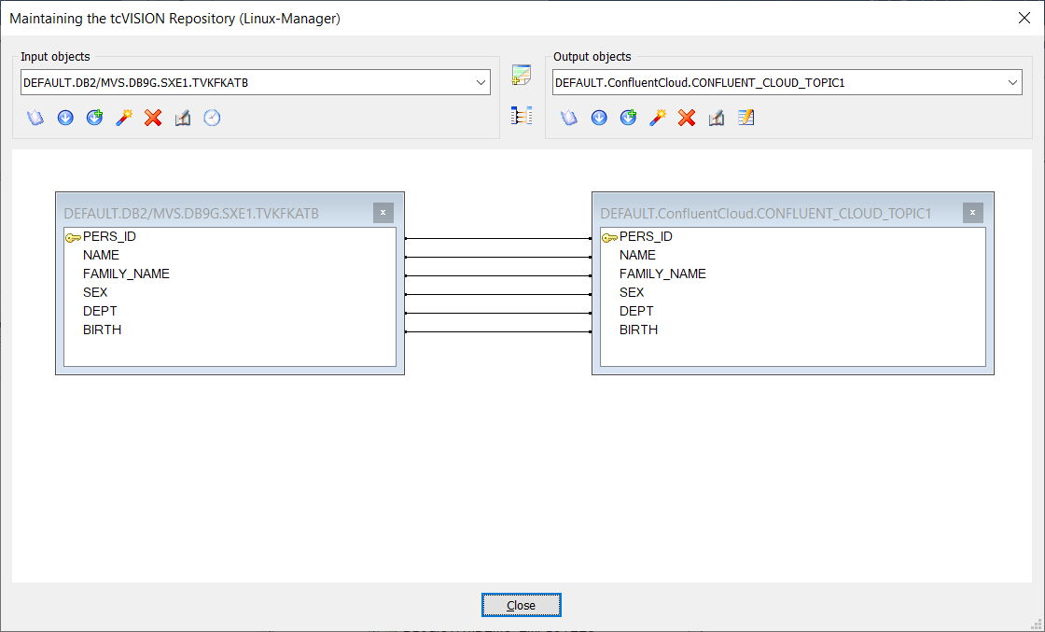
Task: Click the open book icon under Input objects
Action: (x=35, y=118)
